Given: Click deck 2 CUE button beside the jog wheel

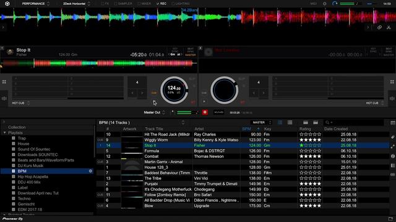Looking at the screenshot, I should coord(204,93).
